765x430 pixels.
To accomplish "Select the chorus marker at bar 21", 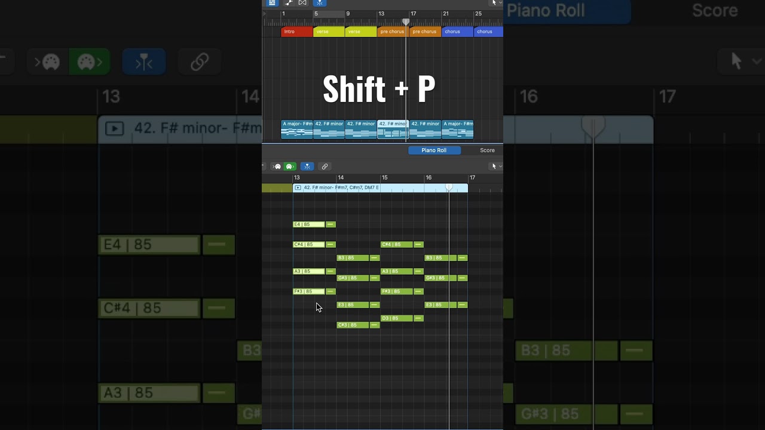I will pyautogui.click(x=458, y=32).
